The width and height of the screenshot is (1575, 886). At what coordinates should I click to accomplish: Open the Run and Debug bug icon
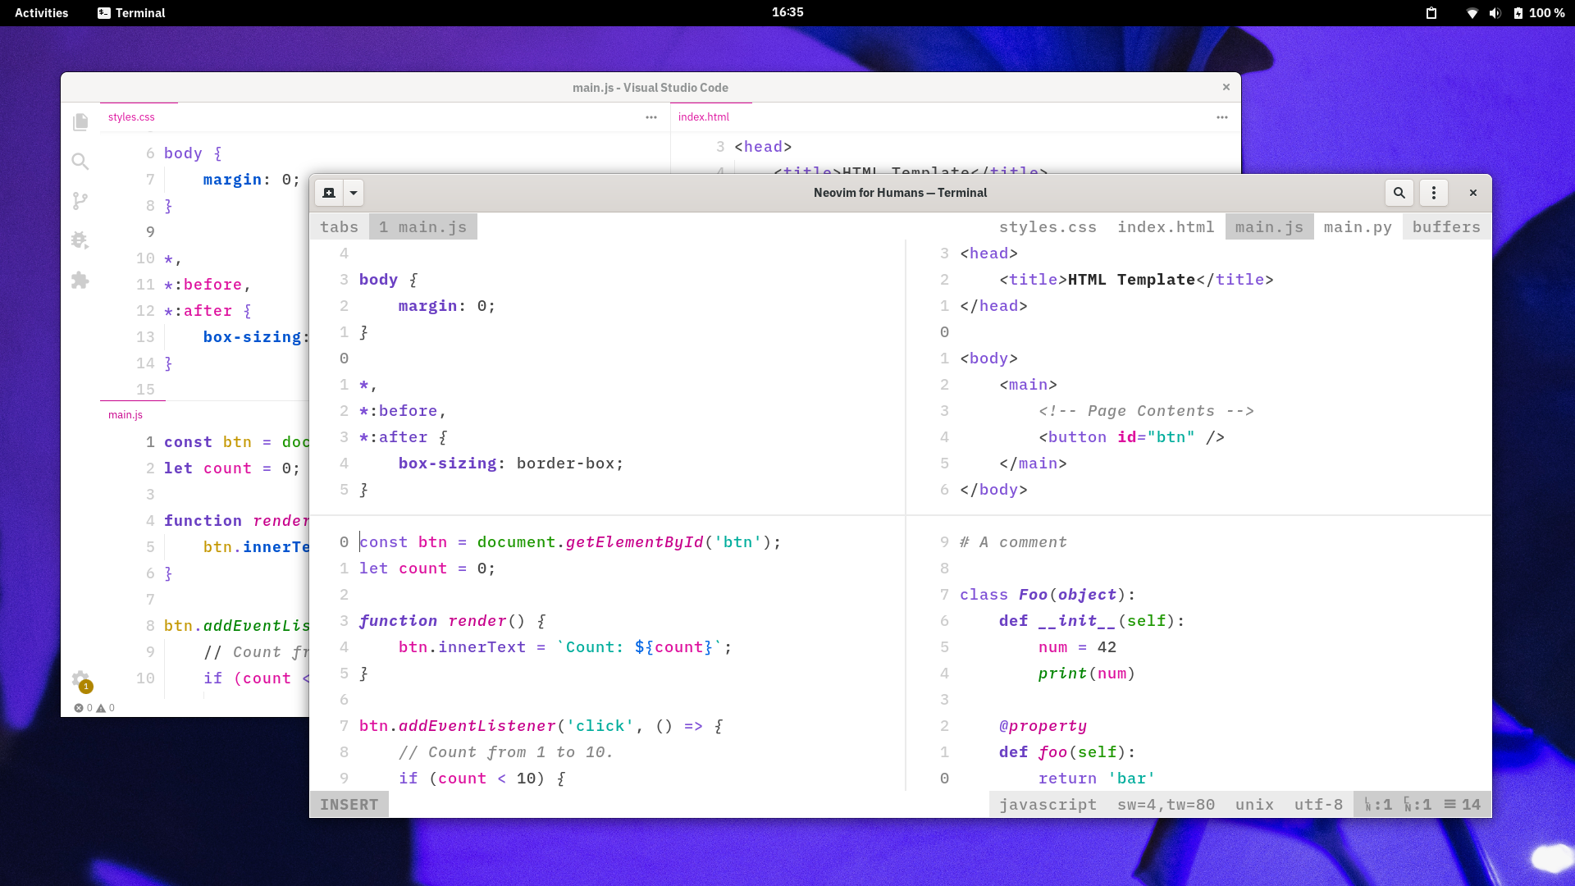pos(80,240)
